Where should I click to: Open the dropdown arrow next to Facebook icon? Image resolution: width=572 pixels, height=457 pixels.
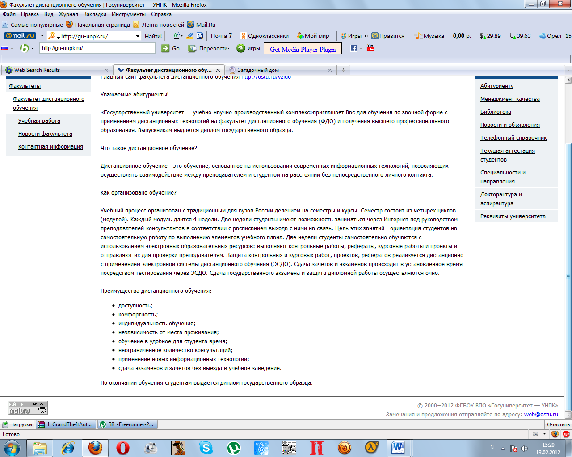[361, 48]
